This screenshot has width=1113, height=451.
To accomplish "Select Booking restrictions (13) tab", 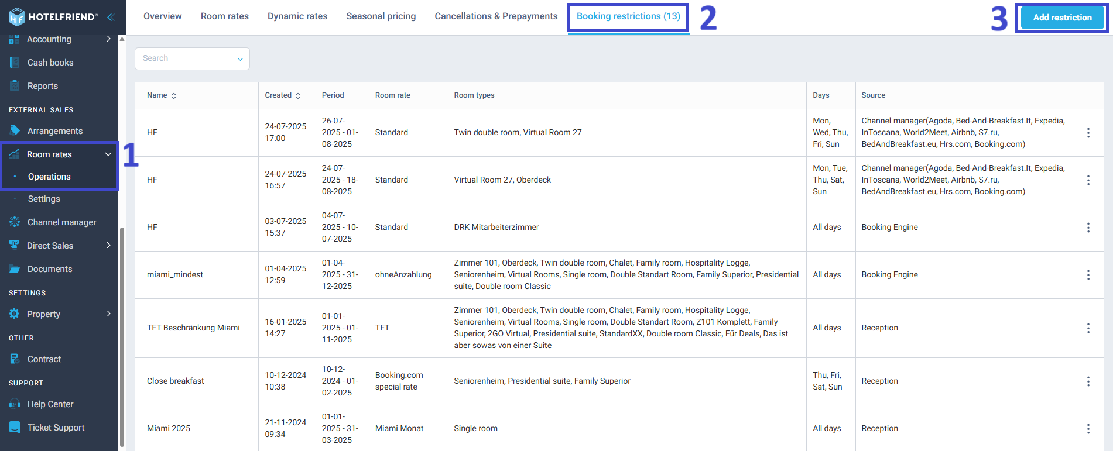I will (628, 16).
